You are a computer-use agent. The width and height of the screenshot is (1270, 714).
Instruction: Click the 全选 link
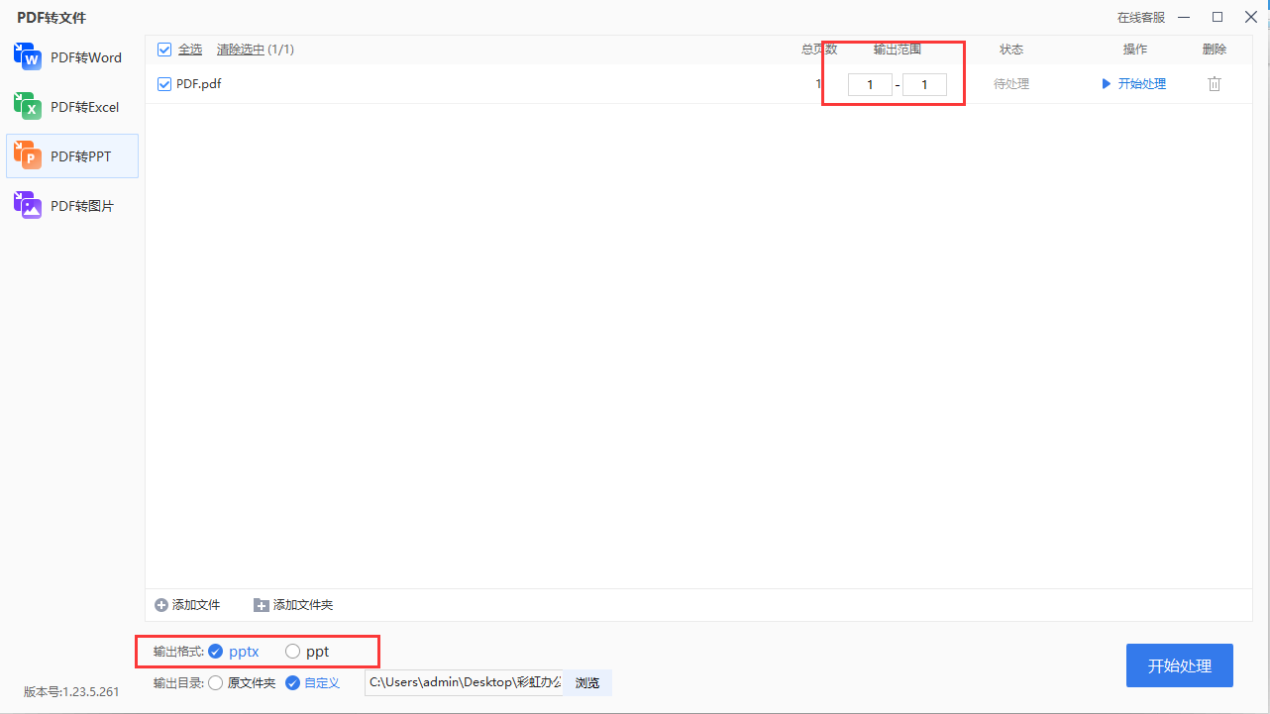point(190,50)
